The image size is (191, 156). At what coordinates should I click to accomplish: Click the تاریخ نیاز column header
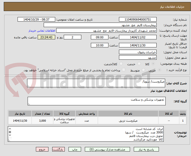20,114
